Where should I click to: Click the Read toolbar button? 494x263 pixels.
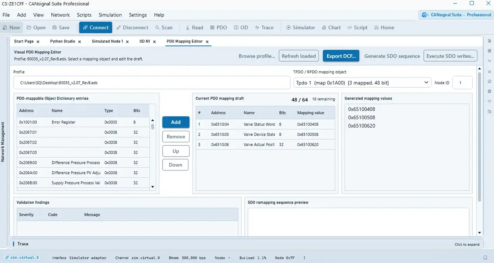[194, 27]
